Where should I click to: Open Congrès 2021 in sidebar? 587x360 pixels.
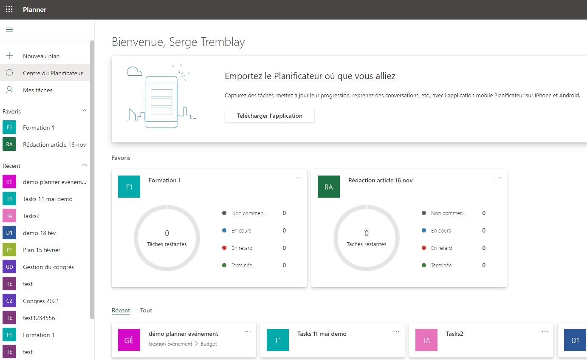45,301
